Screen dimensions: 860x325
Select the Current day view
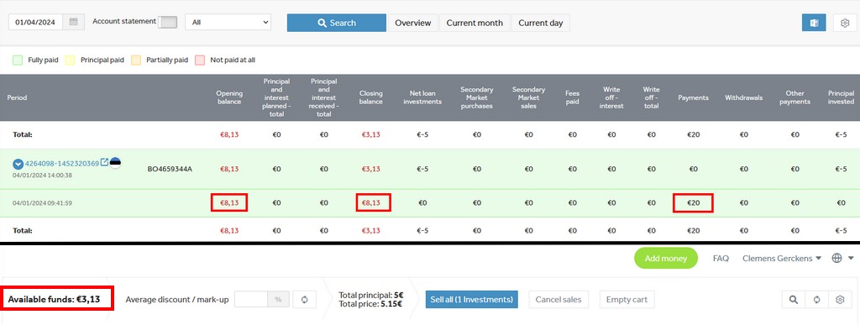tap(541, 23)
